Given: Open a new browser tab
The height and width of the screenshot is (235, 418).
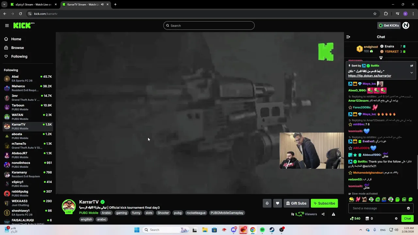Looking at the screenshot, I should coord(115,5).
